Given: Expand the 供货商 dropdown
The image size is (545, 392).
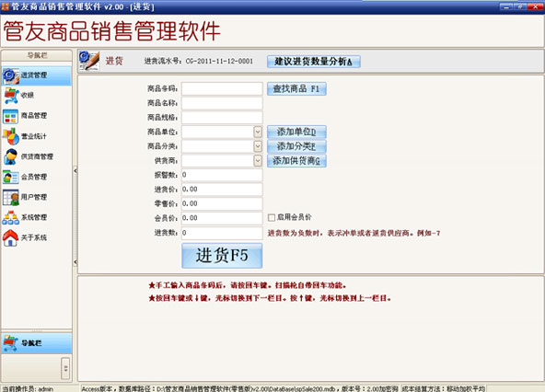Looking at the screenshot, I should pyautogui.click(x=258, y=160).
